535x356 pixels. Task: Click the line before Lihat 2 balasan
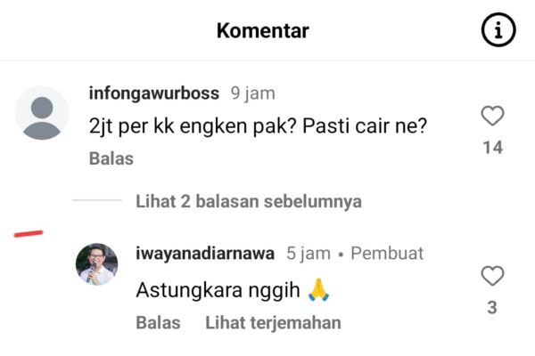coord(97,200)
